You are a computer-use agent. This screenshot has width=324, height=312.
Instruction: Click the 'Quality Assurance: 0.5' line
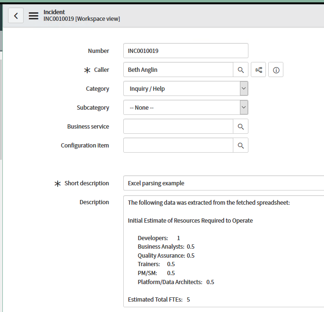click(x=166, y=256)
